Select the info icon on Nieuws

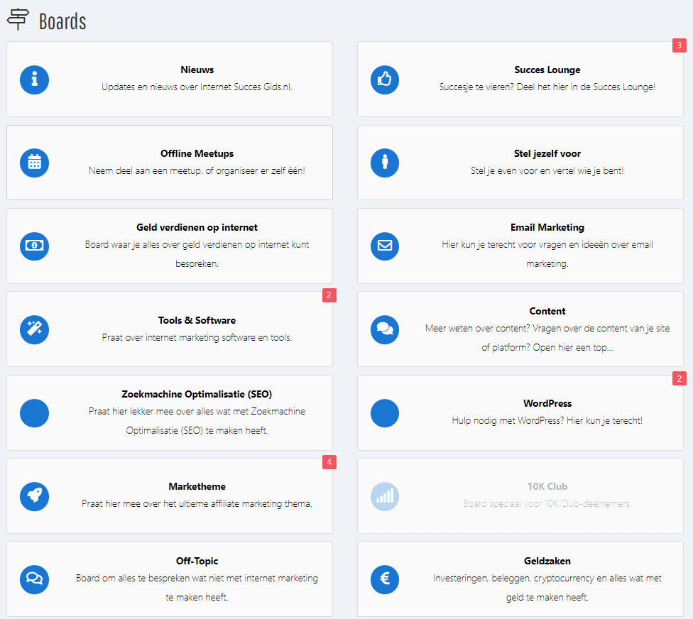(x=34, y=80)
